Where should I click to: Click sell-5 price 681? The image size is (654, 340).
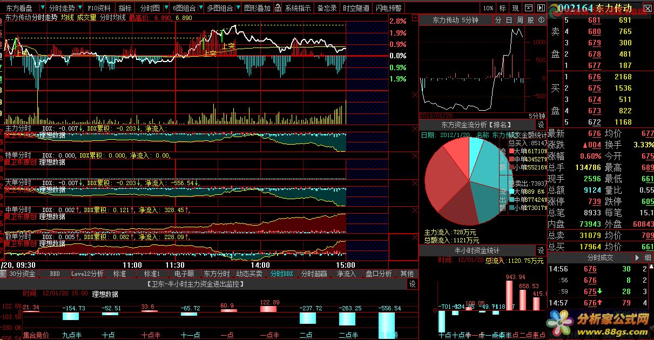click(x=595, y=20)
